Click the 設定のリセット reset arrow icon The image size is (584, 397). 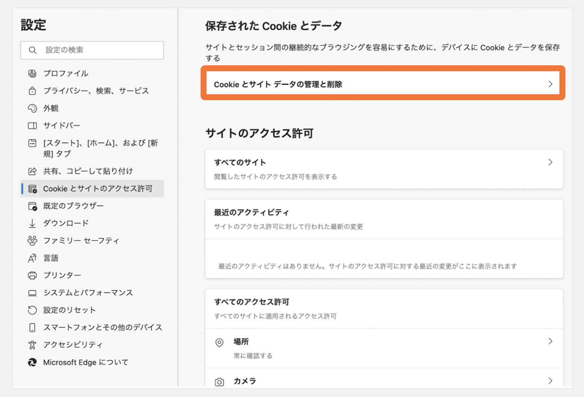pos(32,310)
